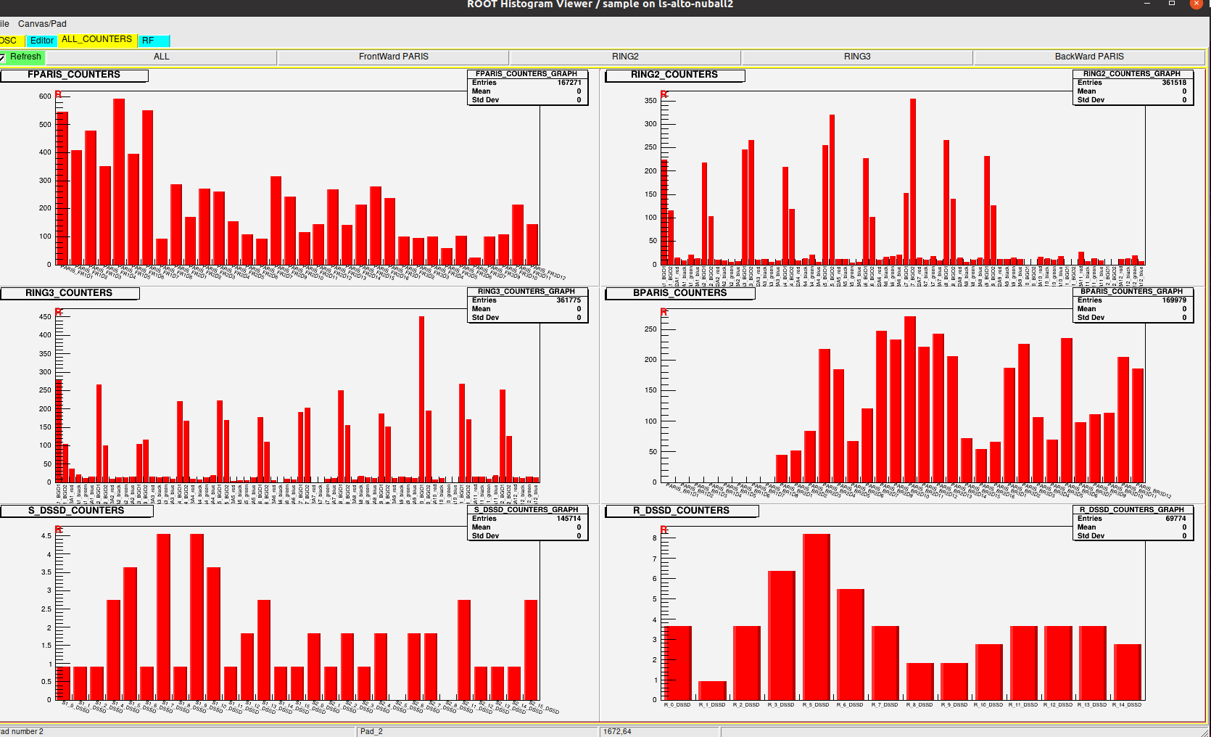This screenshot has height=737, width=1211.
Task: Click the red R editor icon on RING3_COUNTERS pad
Action: 59,313
